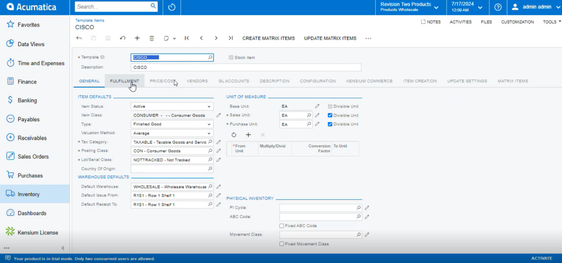Viewport: 562px width, 263px height.
Task: Open recent history clock icon
Action: click(172, 7)
